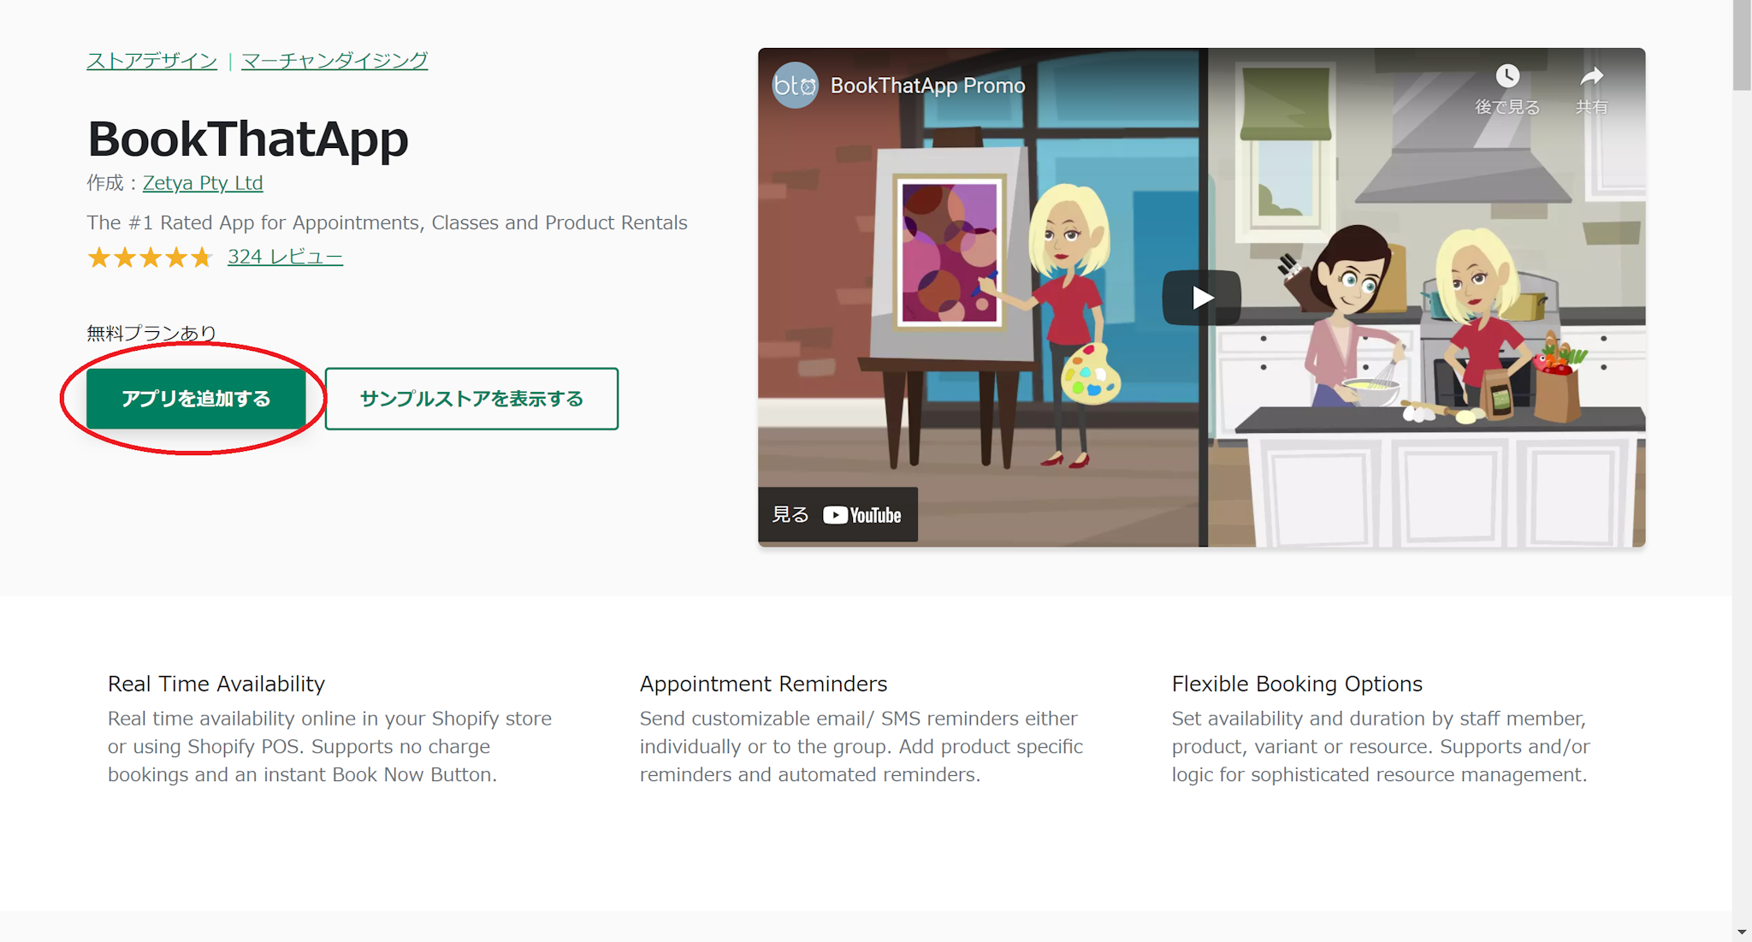Click the scrollbar down arrow
This screenshot has height=942, width=1752.
pos(1742,932)
